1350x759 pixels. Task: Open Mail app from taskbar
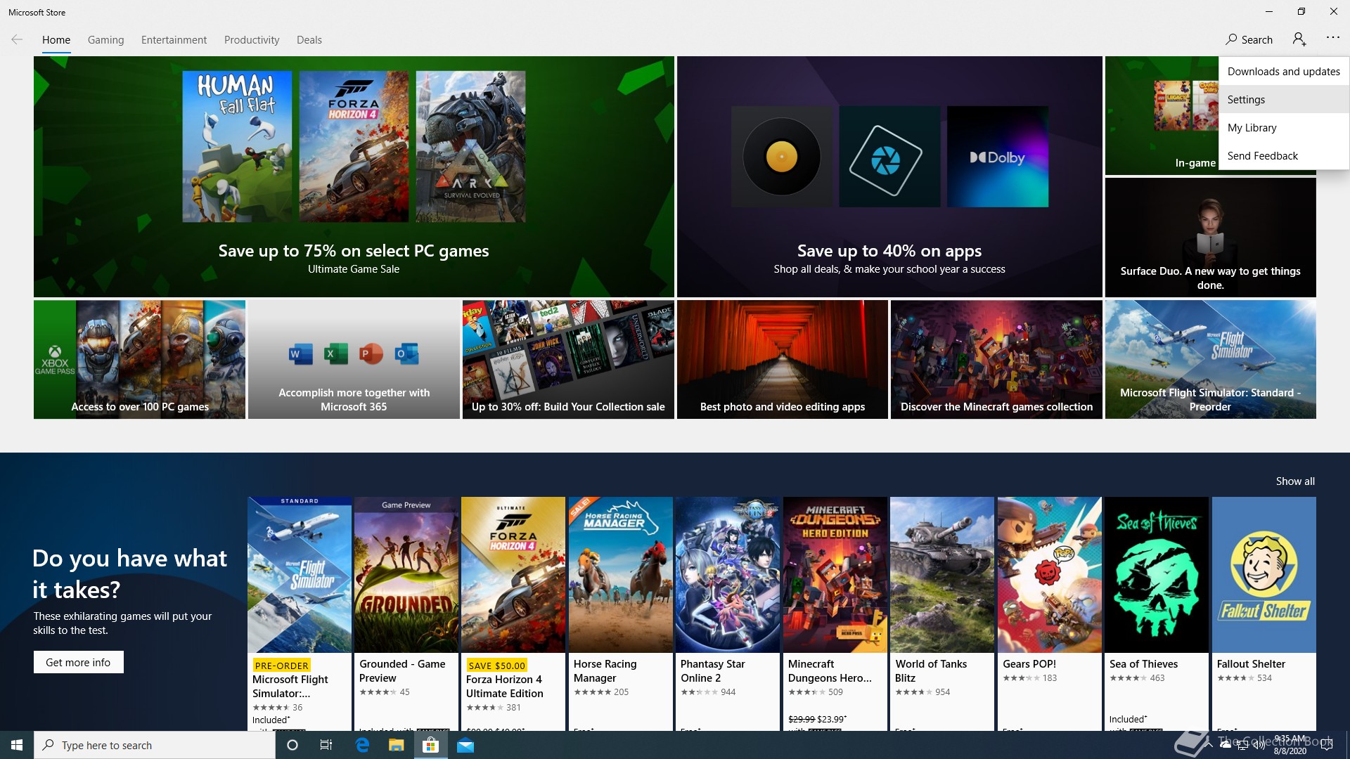click(x=465, y=745)
